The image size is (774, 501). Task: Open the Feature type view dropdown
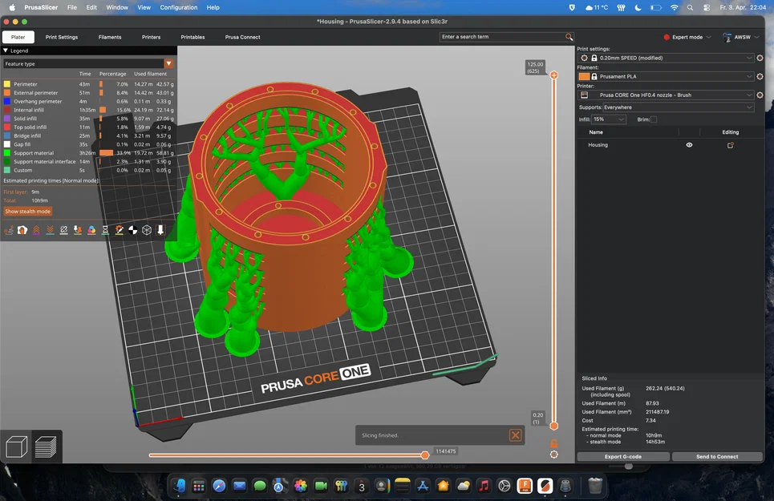[168, 63]
